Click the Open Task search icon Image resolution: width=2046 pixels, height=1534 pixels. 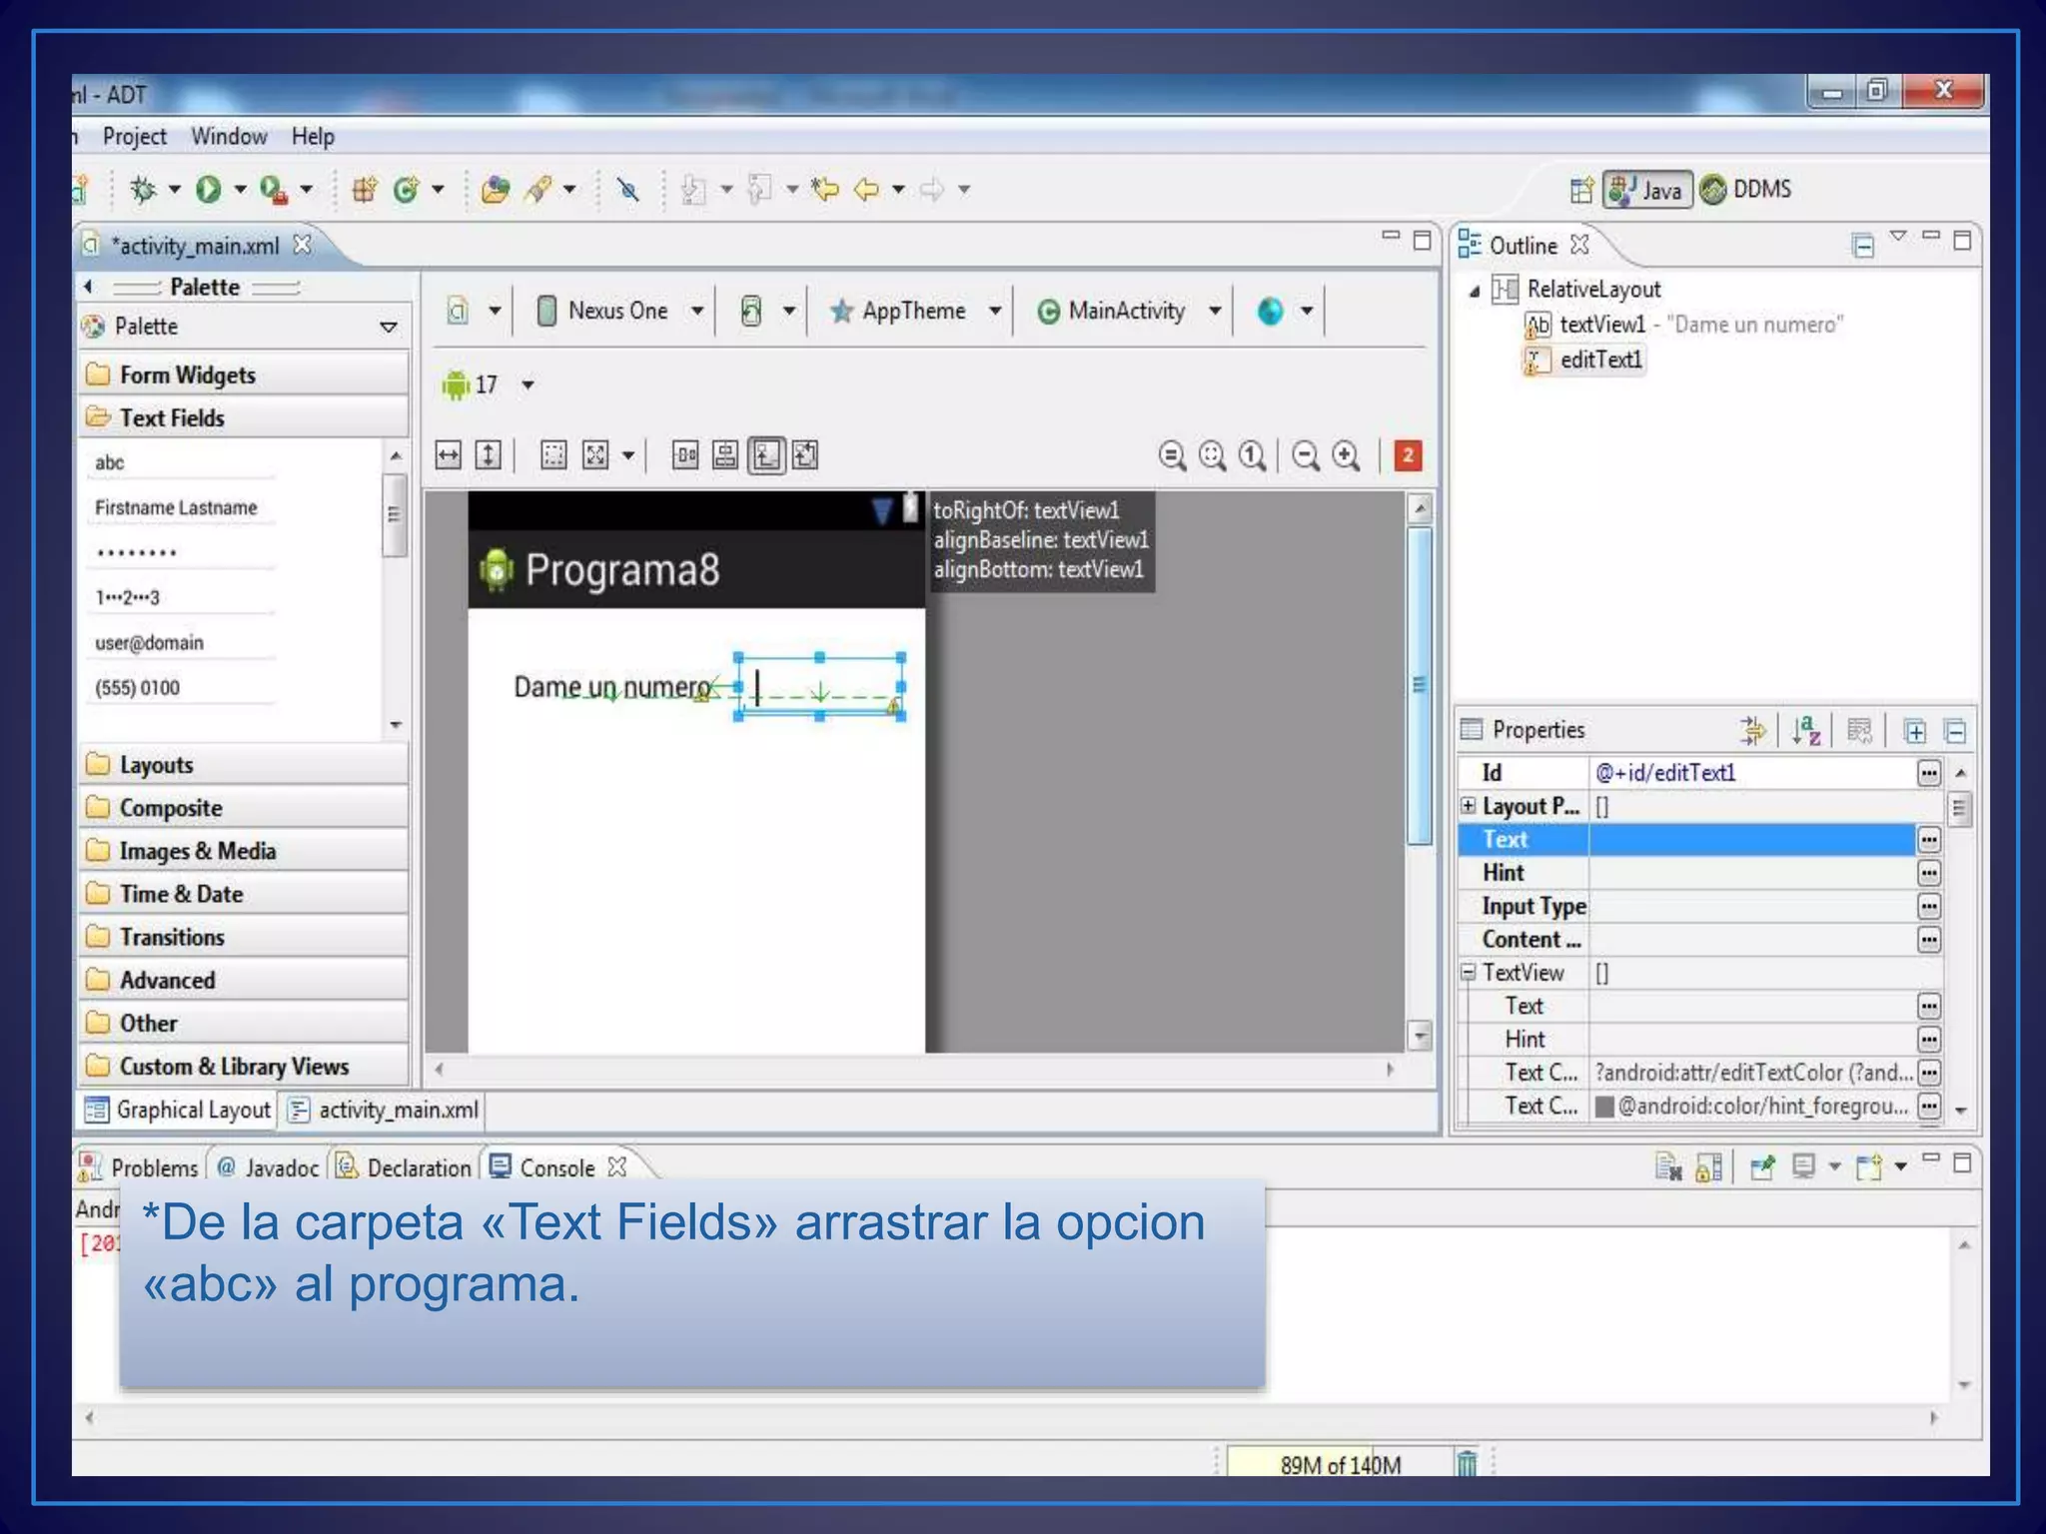[x=537, y=189]
